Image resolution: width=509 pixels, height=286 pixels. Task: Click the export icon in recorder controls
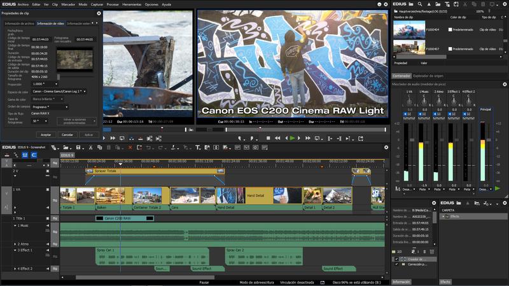[x=360, y=139]
